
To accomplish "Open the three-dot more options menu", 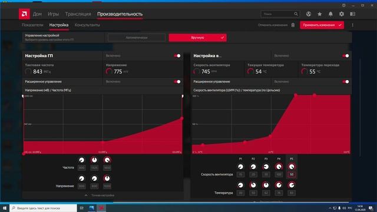I will pyautogui.click(x=352, y=25).
